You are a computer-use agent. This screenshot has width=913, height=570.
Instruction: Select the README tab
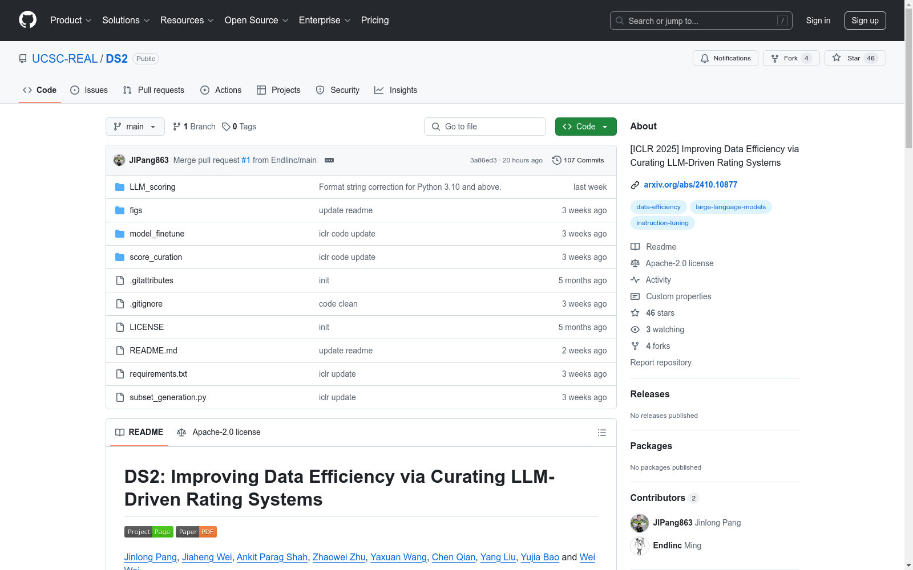(139, 432)
